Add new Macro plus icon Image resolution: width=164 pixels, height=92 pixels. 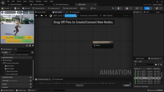pyautogui.click(x=31, y=84)
